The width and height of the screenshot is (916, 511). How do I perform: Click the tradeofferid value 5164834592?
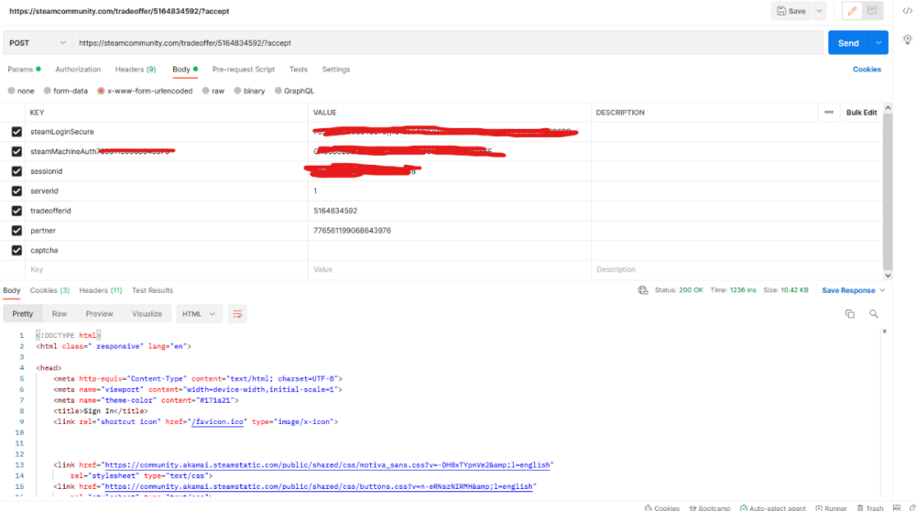click(335, 211)
